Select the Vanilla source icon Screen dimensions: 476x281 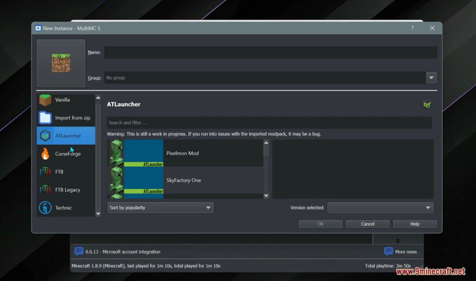coord(45,100)
